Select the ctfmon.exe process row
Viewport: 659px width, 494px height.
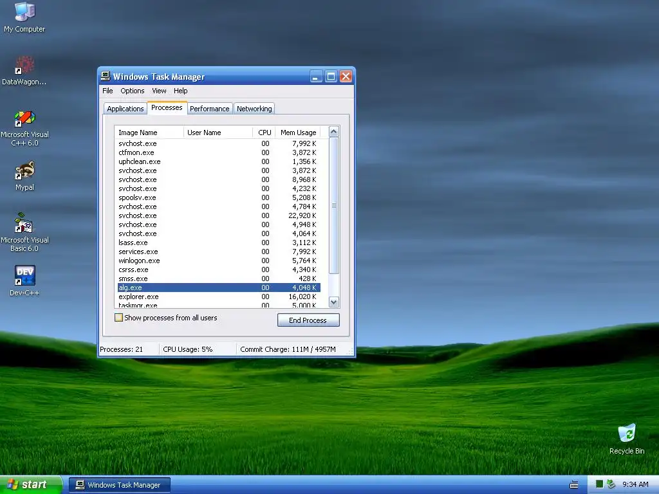219,152
